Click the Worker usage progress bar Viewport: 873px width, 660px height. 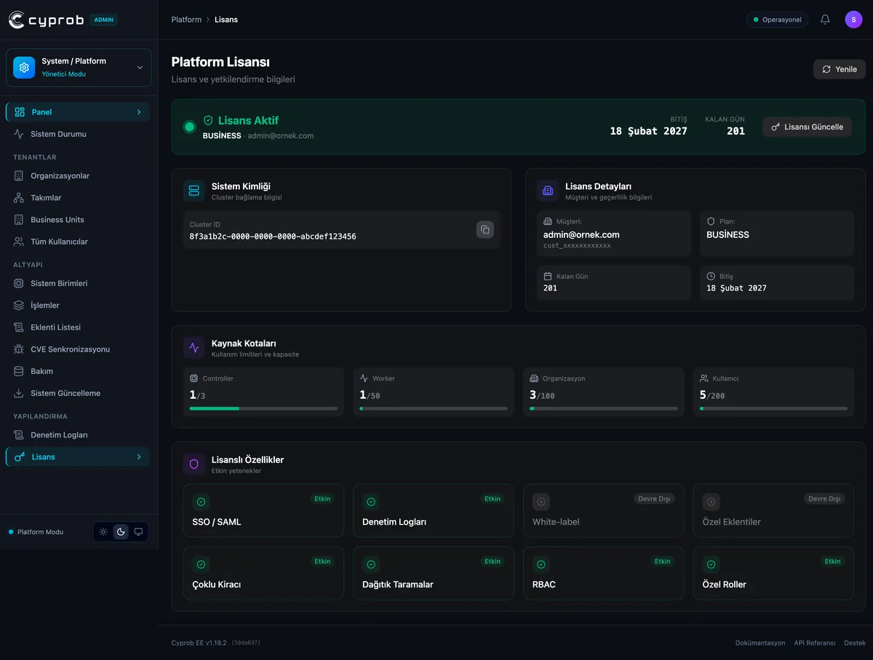(434, 408)
